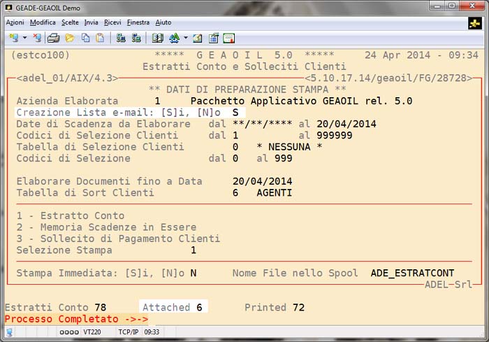Open the Finestra menu
Image resolution: width=489 pixels, height=342 pixels.
tap(138, 22)
